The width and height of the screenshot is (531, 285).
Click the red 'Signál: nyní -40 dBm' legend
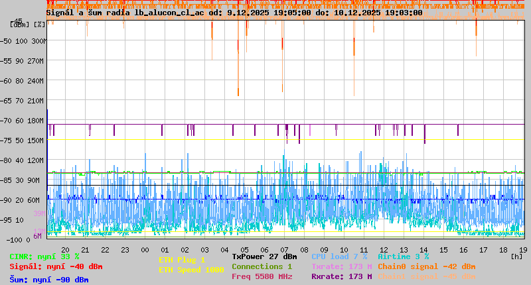coord(56,266)
